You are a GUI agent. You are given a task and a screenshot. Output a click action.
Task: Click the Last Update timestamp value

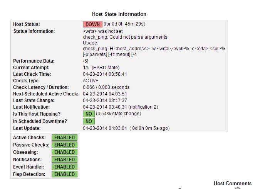(126, 128)
